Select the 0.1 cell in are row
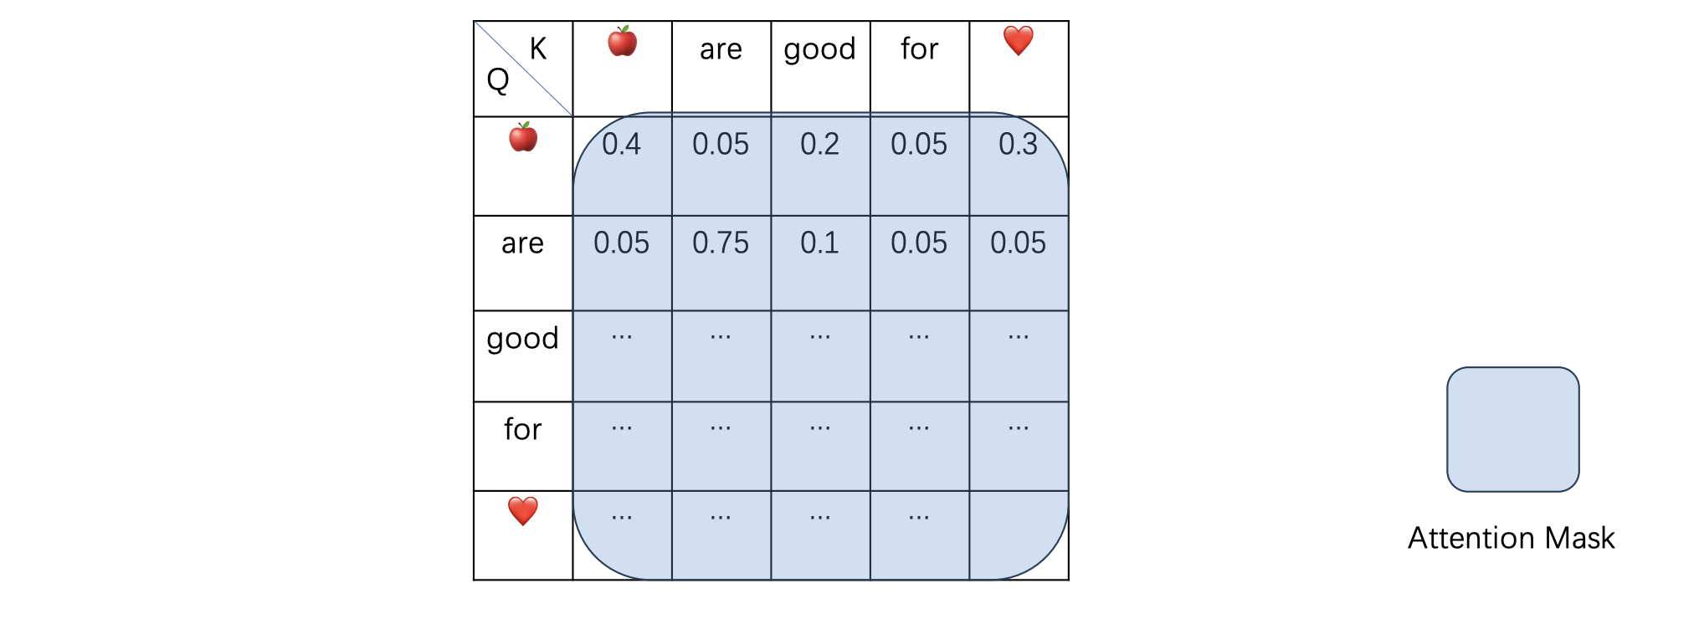The width and height of the screenshot is (1699, 619). 820,263
